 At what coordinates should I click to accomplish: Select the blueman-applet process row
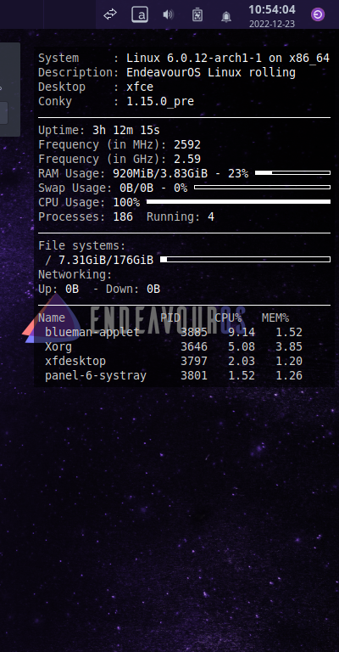[x=174, y=332]
